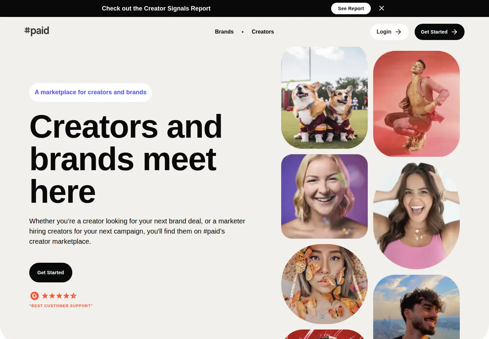Click the See Report button

tap(351, 8)
